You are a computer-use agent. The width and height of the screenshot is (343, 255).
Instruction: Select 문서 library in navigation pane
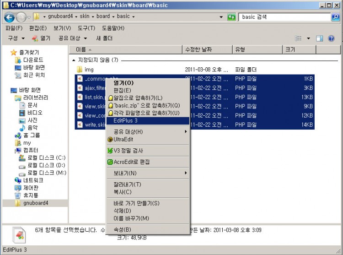click(28, 105)
